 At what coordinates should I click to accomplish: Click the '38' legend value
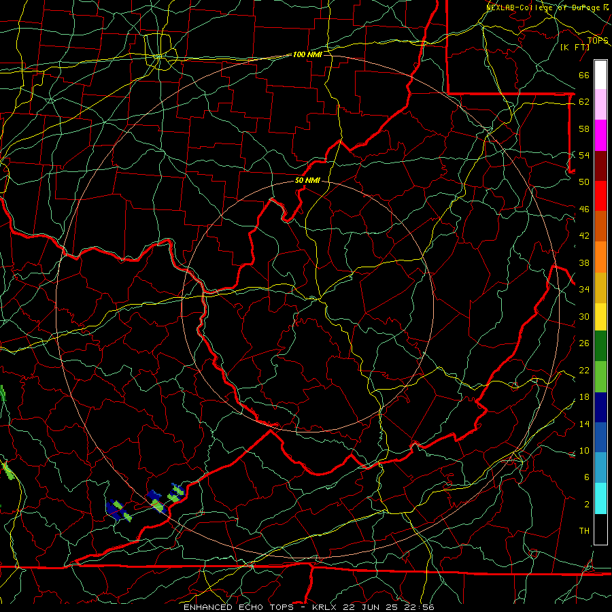pyautogui.click(x=584, y=263)
